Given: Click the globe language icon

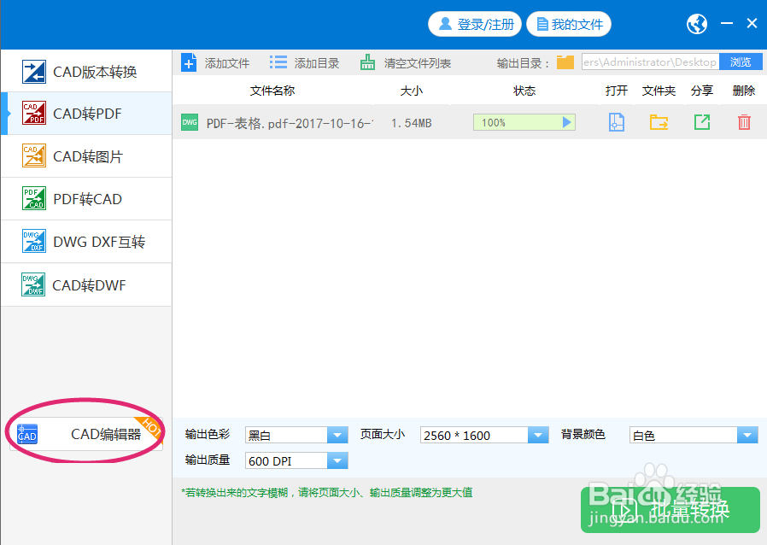Looking at the screenshot, I should (696, 24).
